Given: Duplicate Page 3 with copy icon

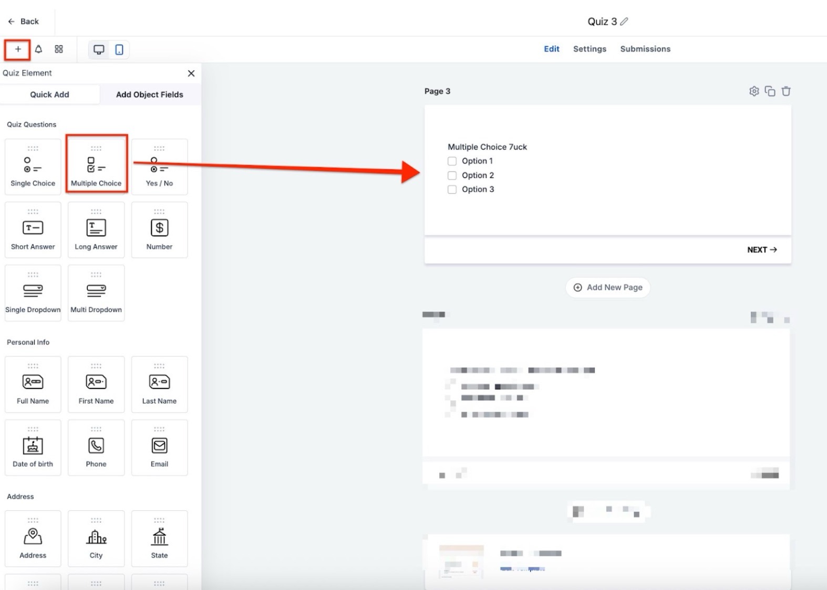Looking at the screenshot, I should click(x=770, y=91).
